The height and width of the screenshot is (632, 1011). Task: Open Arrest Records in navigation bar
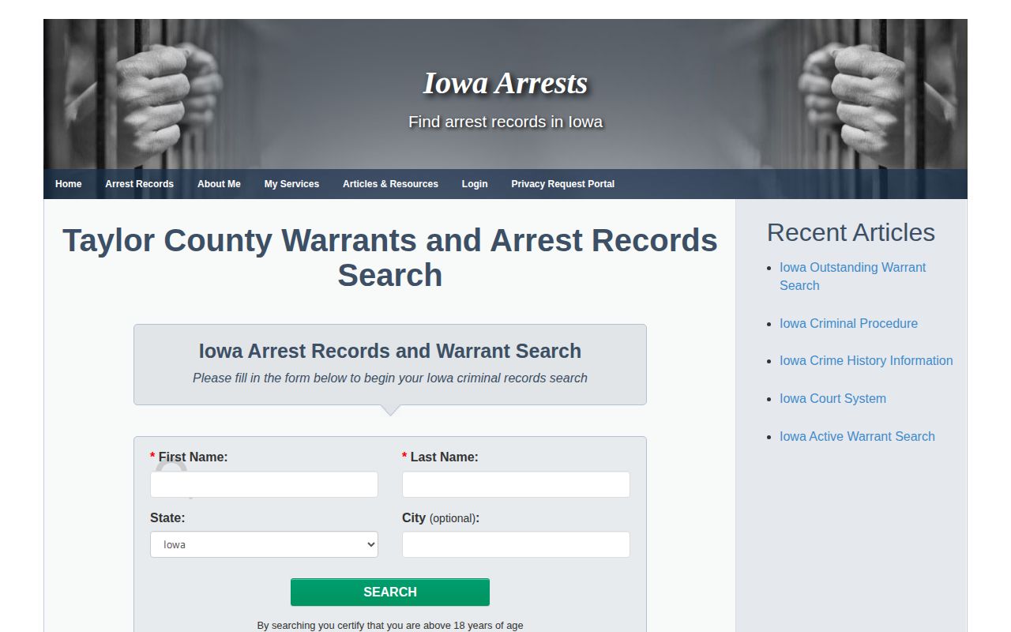[139, 184]
